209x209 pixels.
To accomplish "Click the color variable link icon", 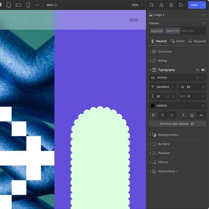I will (203, 106).
